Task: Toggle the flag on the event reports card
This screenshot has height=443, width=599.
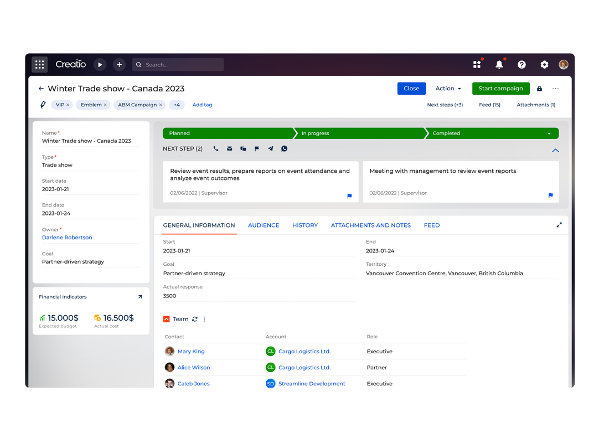Action: coord(550,195)
